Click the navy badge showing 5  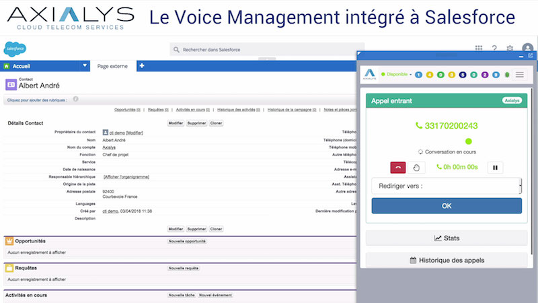[463, 75]
